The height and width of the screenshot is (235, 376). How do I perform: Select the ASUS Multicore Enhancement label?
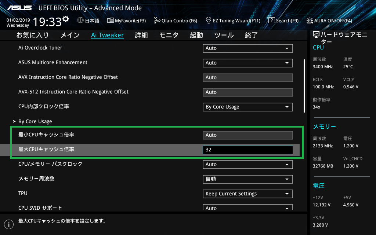click(x=53, y=62)
